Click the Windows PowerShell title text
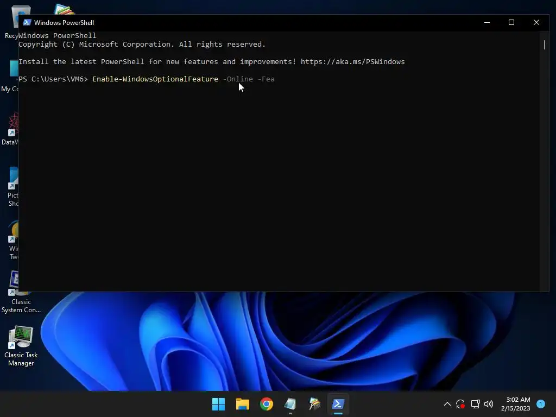The image size is (556, 417). (x=64, y=23)
